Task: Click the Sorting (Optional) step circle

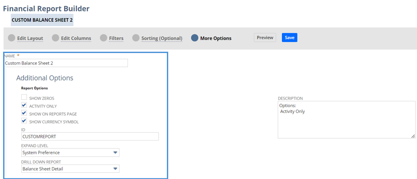Action: click(136, 38)
